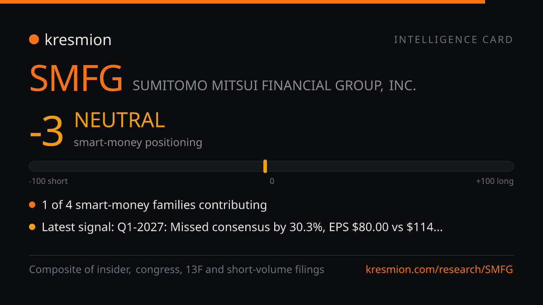
Task: Click the yellow marker on the positioning slider
Action: (x=265, y=166)
